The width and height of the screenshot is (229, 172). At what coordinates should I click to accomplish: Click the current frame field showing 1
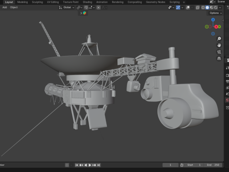[170, 165]
